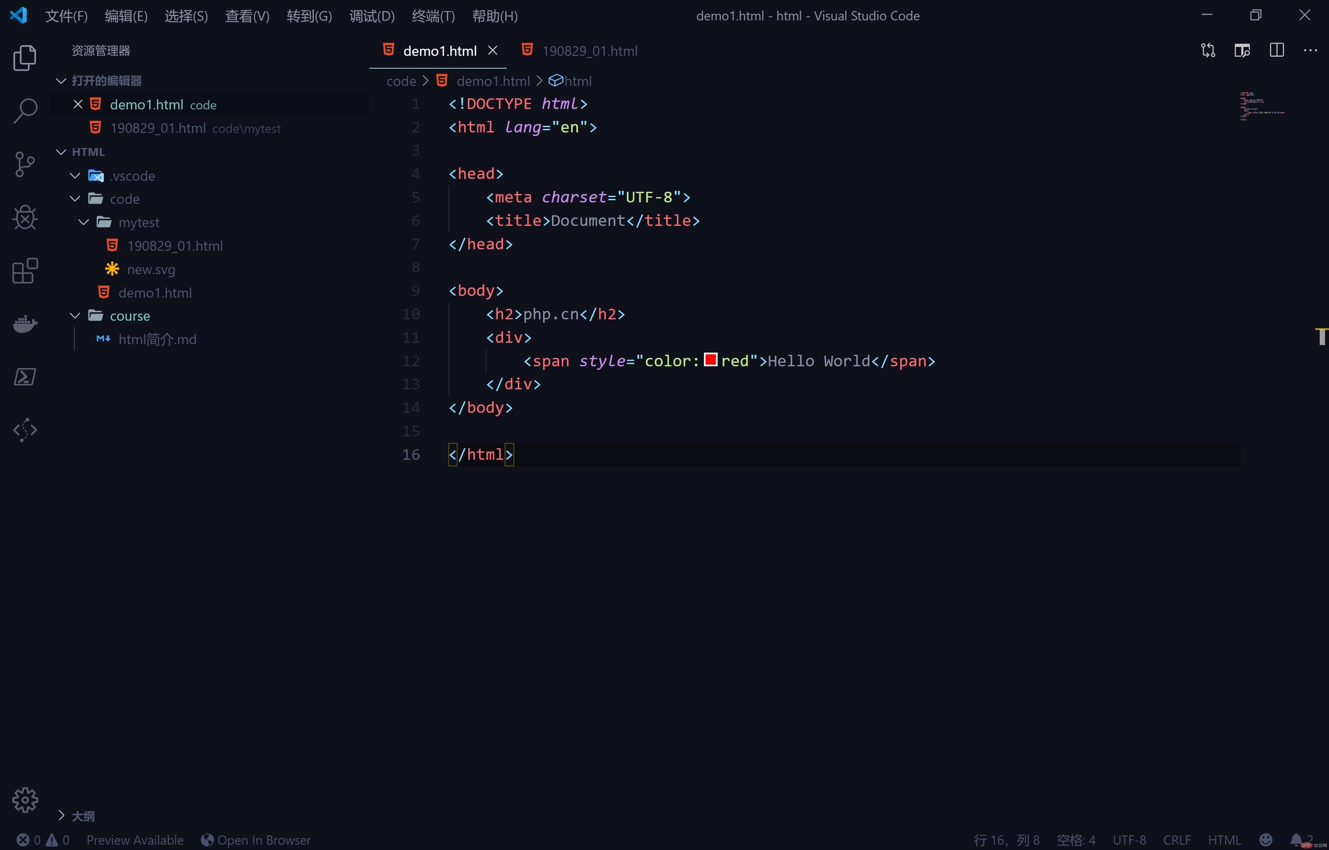Click the minimap code preview
Viewport: 1329px width, 850px height.
click(x=1262, y=106)
